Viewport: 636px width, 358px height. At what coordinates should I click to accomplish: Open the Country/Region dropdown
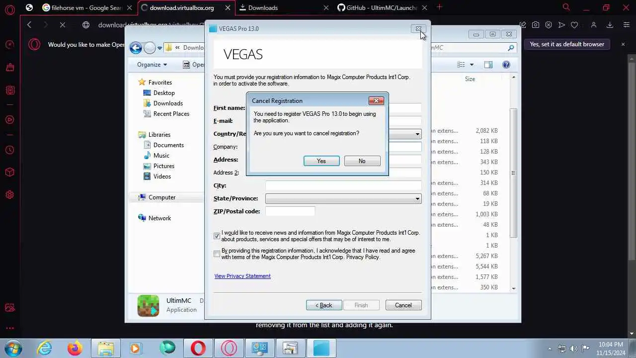(x=417, y=134)
